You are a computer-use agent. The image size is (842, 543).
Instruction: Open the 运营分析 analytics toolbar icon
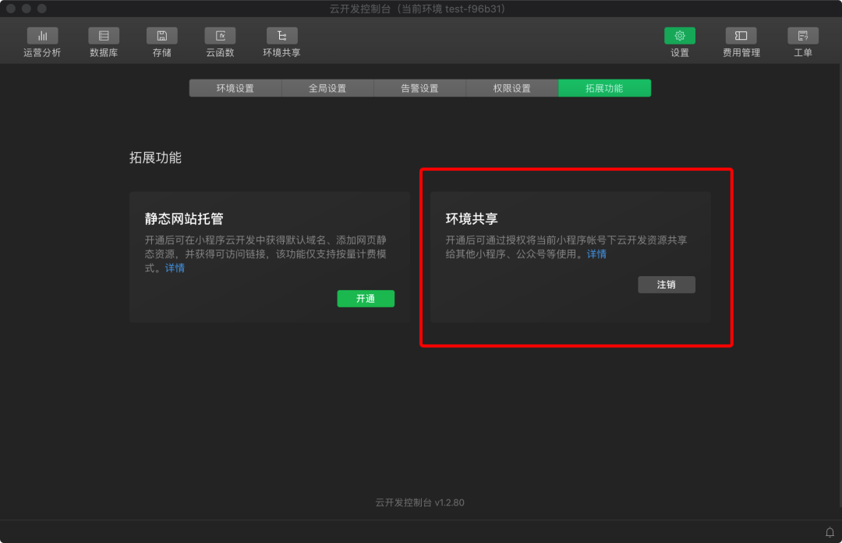42,36
